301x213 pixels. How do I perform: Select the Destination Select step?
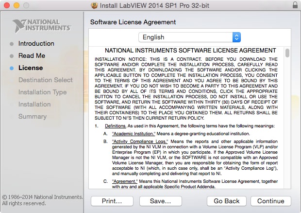click(x=46, y=80)
